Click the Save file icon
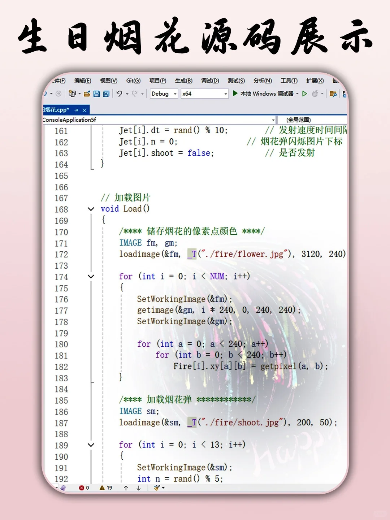The image size is (390, 520). click(96, 94)
